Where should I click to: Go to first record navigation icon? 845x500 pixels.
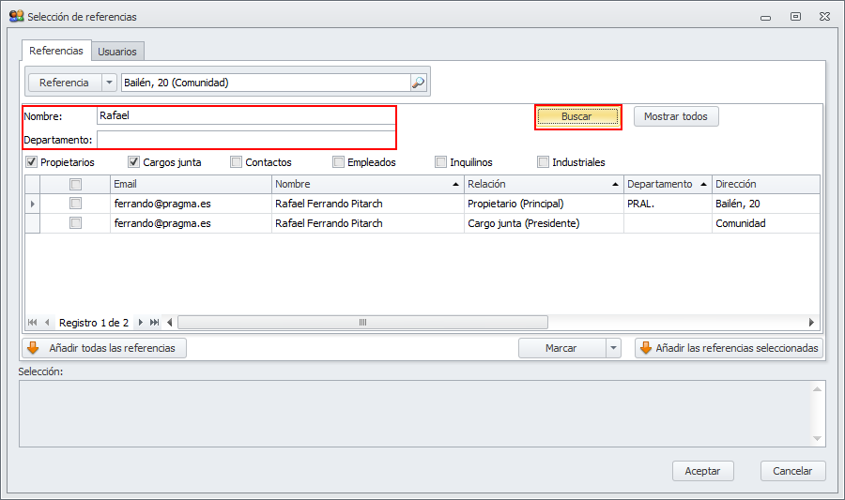pos(32,323)
